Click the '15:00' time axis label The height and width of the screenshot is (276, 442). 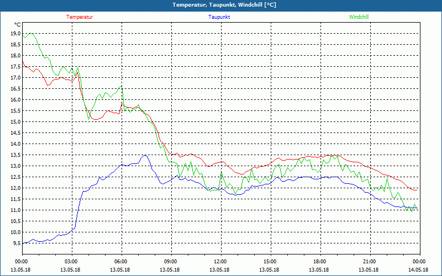point(270,262)
